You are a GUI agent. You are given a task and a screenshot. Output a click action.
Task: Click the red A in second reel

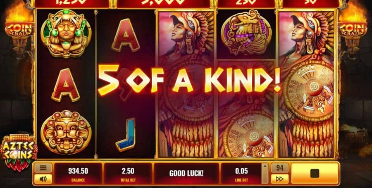coord(126,35)
